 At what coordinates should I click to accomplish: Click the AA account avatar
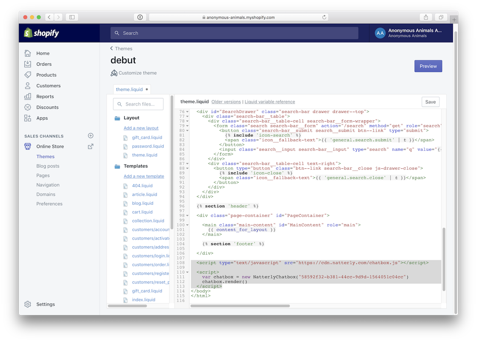380,33
